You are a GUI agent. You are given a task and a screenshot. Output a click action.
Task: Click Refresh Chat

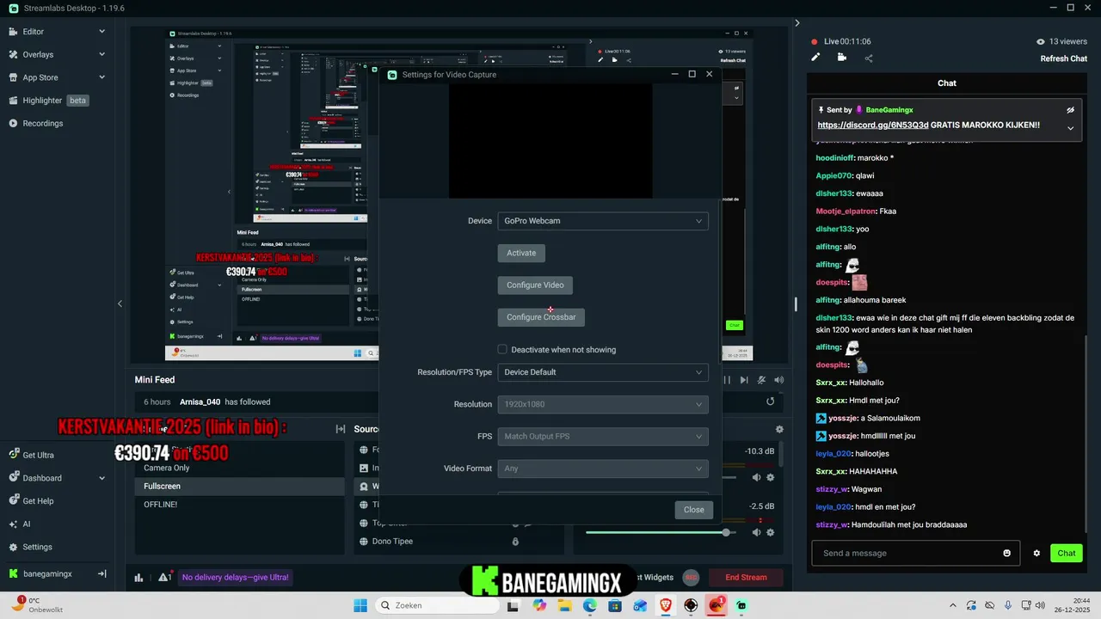pyautogui.click(x=1064, y=58)
